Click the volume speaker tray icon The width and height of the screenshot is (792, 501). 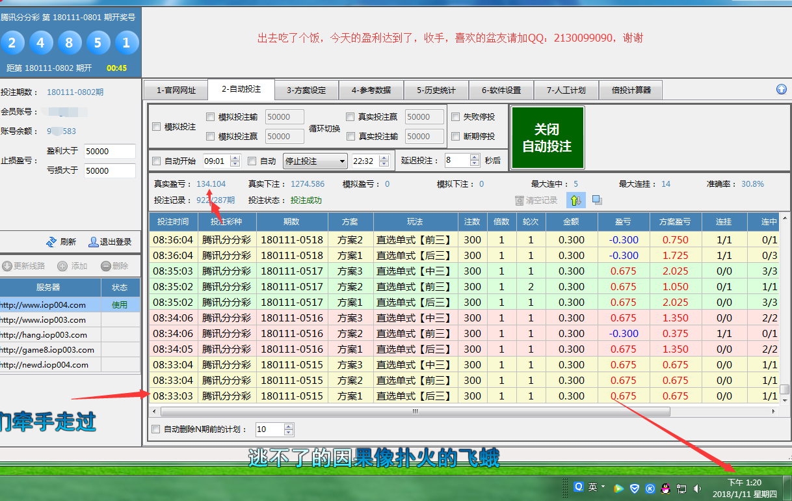click(698, 488)
